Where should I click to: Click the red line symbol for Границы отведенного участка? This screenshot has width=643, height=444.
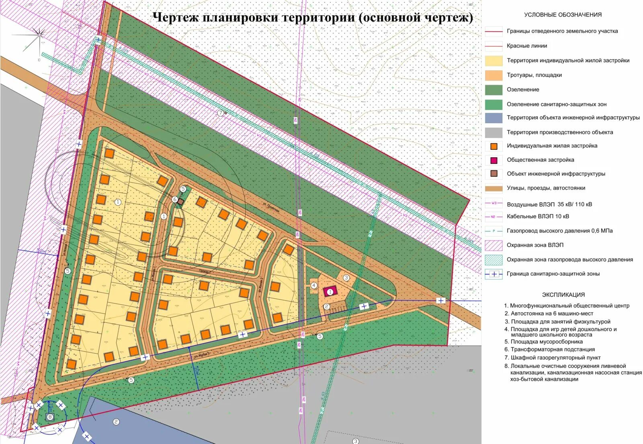494,31
